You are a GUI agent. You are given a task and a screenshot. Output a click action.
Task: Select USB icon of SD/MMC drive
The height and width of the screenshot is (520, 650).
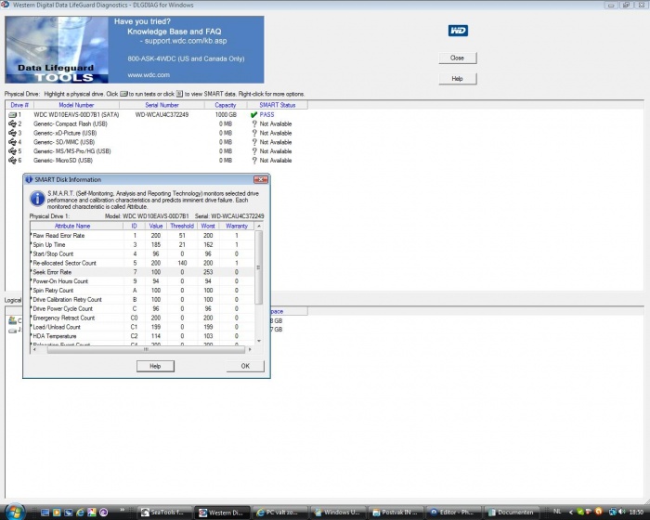pyautogui.click(x=12, y=142)
